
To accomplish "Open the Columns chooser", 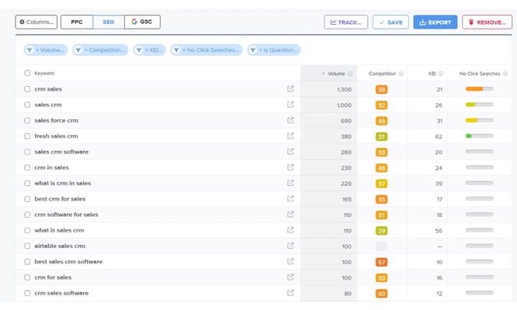I will click(x=36, y=22).
